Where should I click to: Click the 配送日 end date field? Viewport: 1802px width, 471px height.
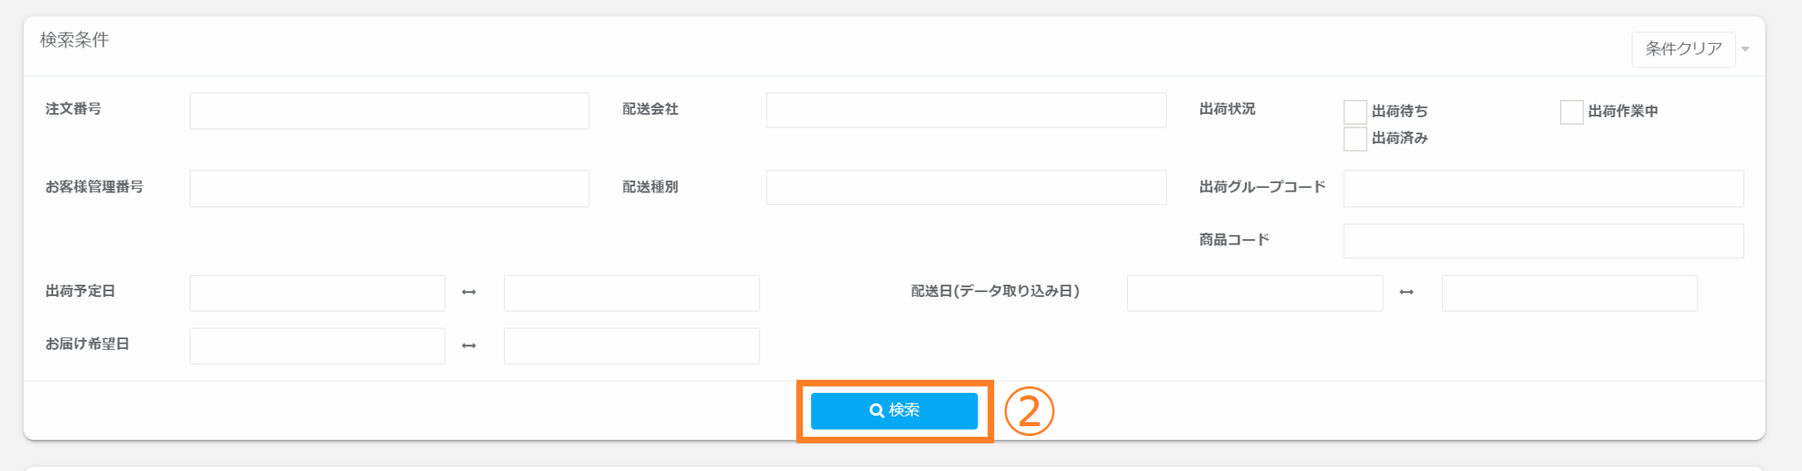tap(1569, 293)
